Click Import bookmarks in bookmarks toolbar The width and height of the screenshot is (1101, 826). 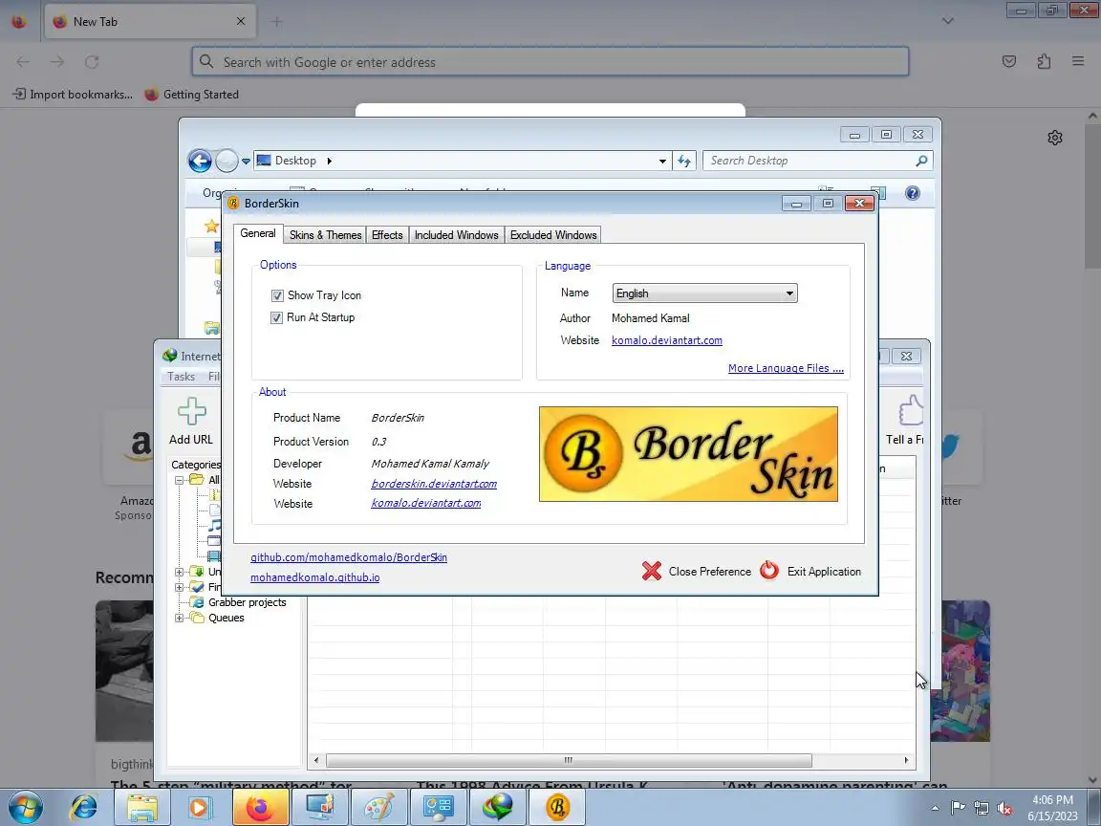tap(73, 94)
